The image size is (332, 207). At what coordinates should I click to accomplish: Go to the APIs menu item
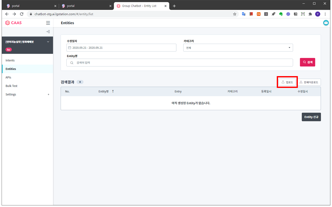pyautogui.click(x=8, y=77)
